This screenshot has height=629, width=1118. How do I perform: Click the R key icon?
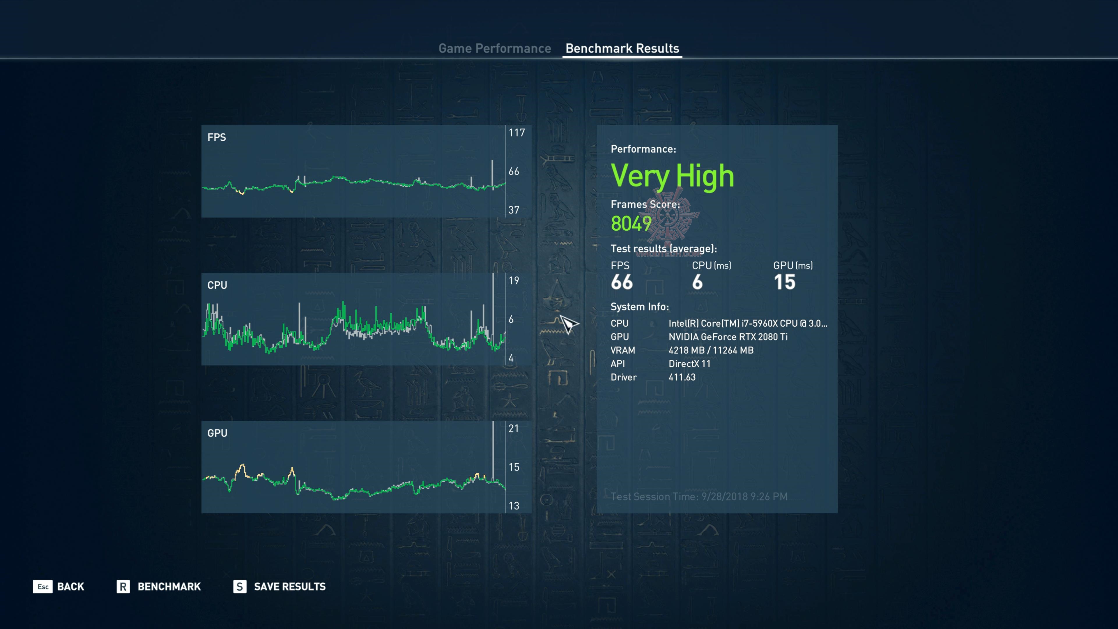[x=123, y=586]
